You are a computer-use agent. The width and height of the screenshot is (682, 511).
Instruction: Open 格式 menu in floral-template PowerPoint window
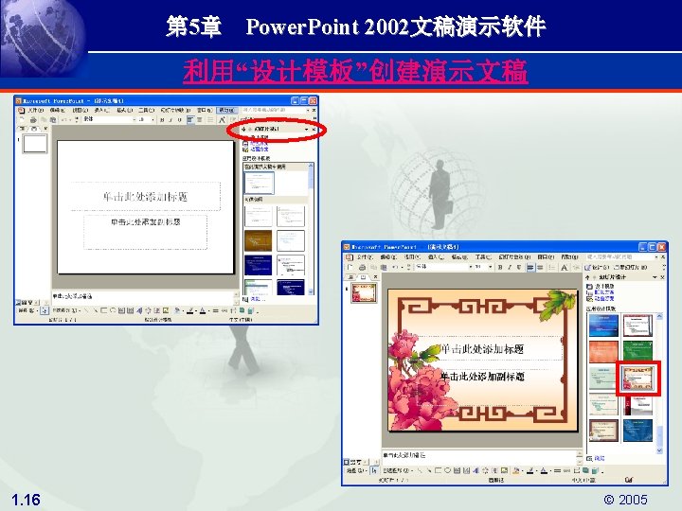[459, 257]
